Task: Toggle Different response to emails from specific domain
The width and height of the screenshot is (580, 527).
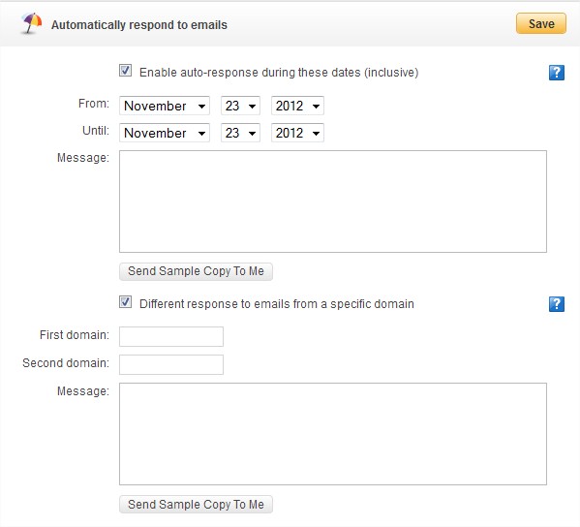Action: pos(126,302)
